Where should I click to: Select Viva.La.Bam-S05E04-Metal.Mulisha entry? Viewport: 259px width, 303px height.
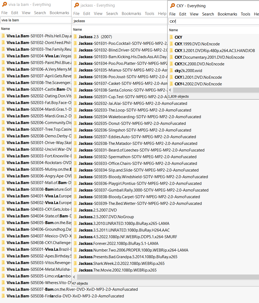(x=39, y=269)
